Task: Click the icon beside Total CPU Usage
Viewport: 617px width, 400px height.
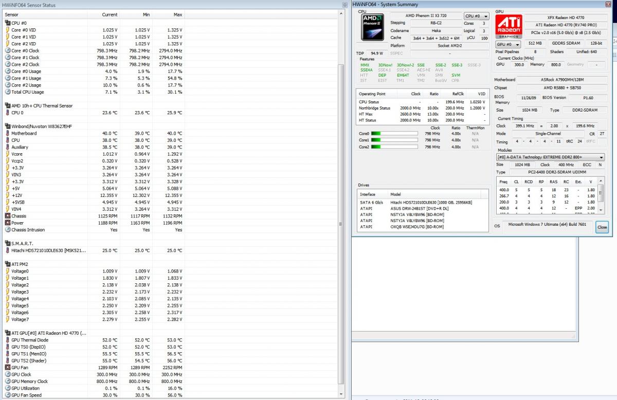Action: pyautogui.click(x=7, y=92)
